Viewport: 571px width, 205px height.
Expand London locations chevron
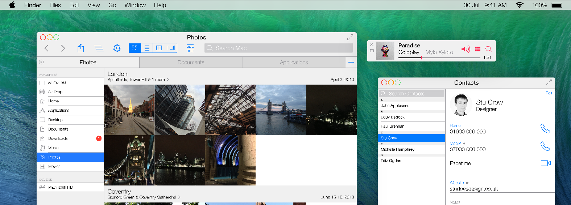[167, 80]
